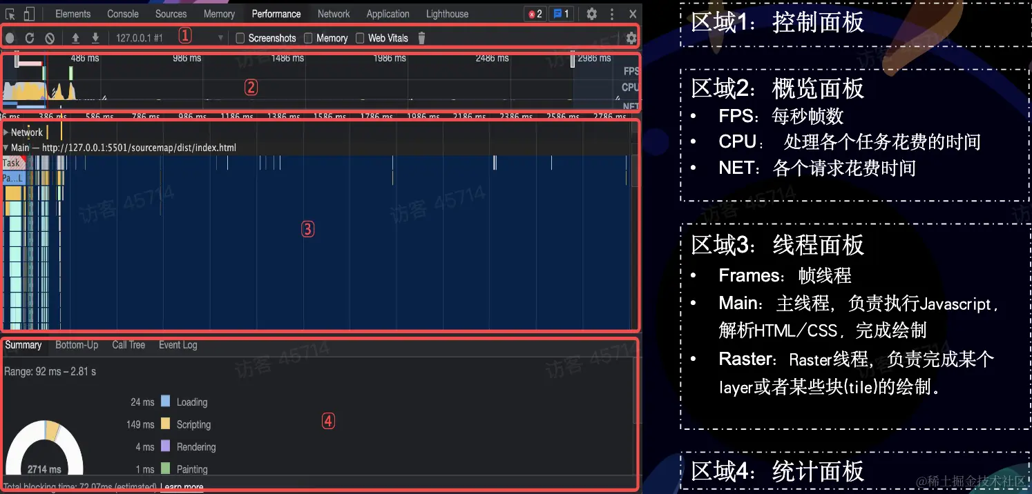This screenshot has width=1032, height=494.
Task: Open the 127.0.0.1 #1 recording dropdown
Action: [x=170, y=38]
